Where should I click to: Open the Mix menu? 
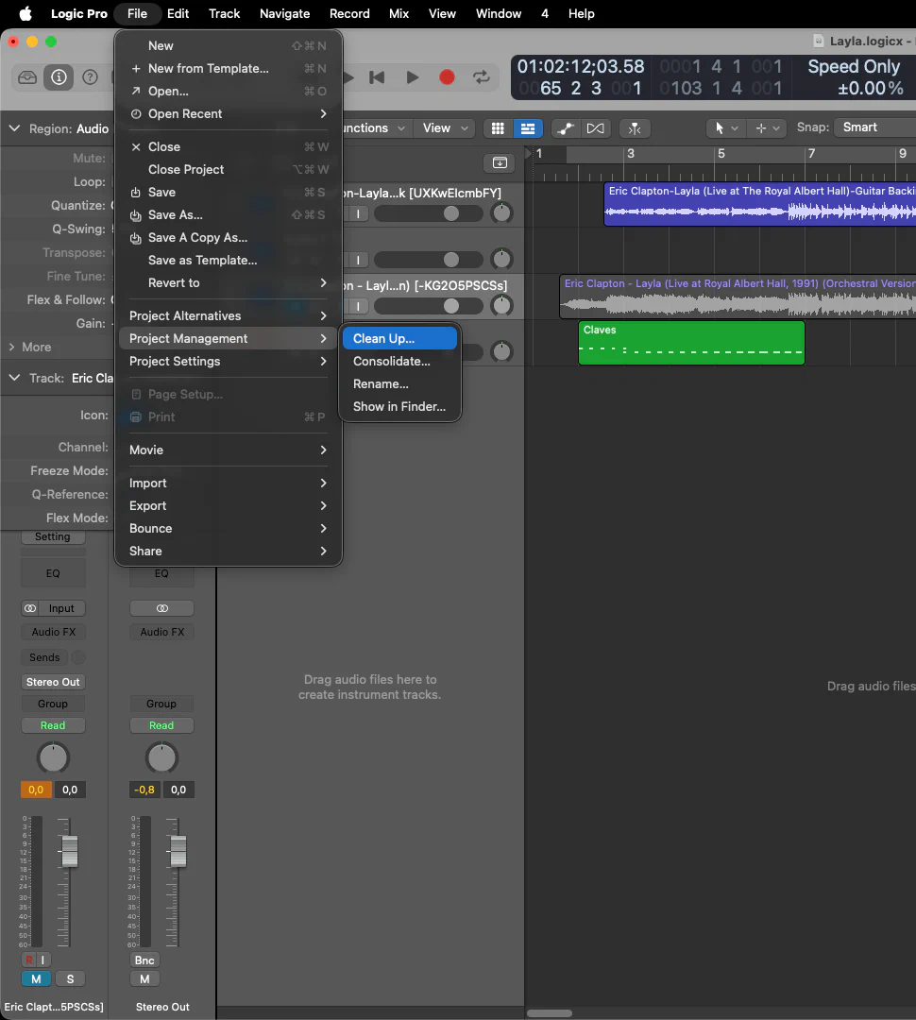(399, 13)
